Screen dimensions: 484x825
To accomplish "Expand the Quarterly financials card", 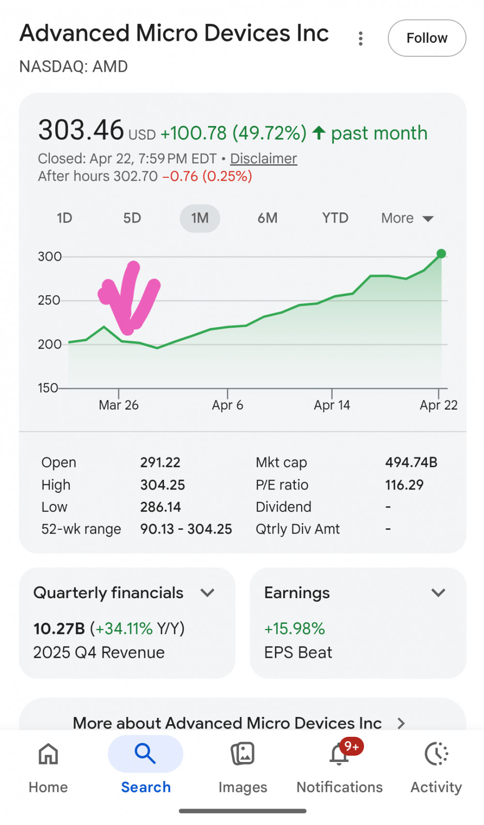I will point(208,593).
